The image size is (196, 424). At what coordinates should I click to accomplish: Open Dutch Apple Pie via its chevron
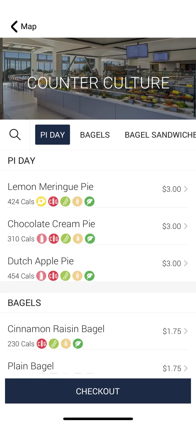point(186,264)
